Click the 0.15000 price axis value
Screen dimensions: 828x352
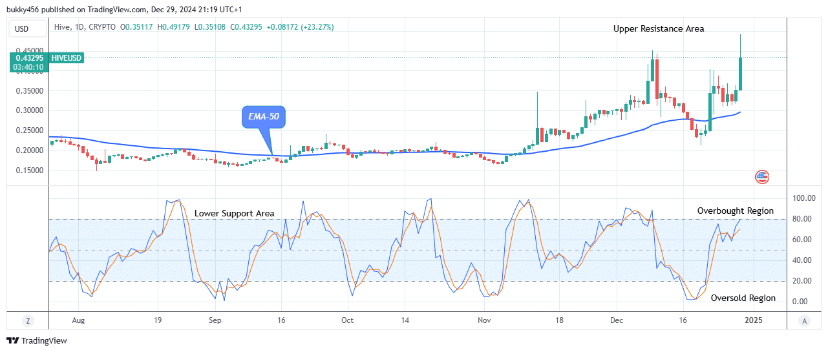[31, 171]
